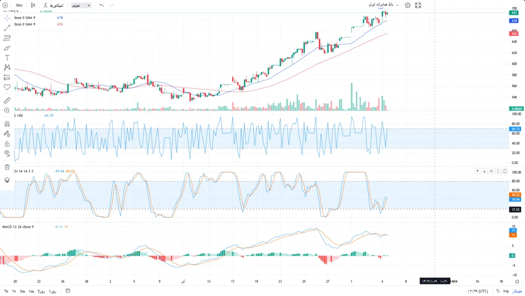
Task: Open the price adjustment select box
Action: (81, 5)
